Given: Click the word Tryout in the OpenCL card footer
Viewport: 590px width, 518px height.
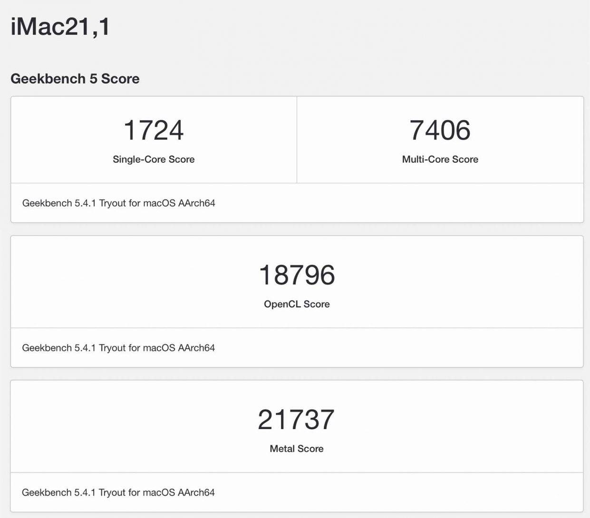Looking at the screenshot, I should click(x=112, y=348).
